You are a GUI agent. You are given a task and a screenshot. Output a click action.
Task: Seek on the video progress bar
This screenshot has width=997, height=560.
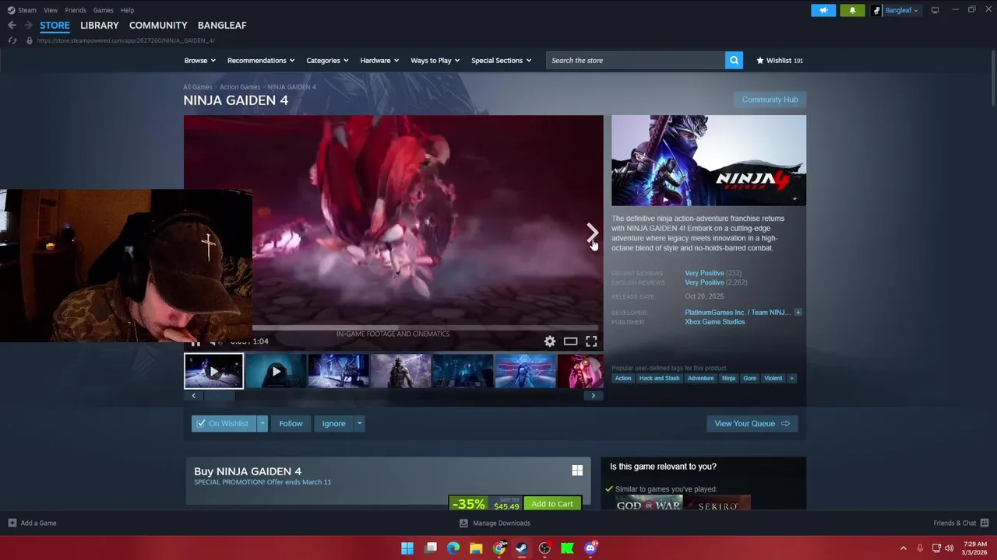[425, 328]
